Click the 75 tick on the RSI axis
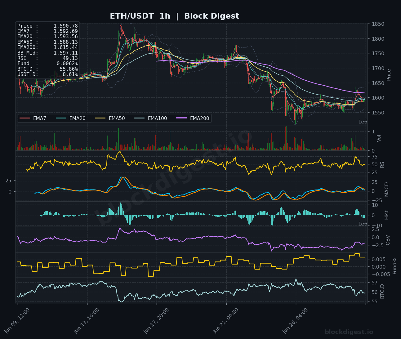Viewport: 401px width, 339px height. point(374,157)
